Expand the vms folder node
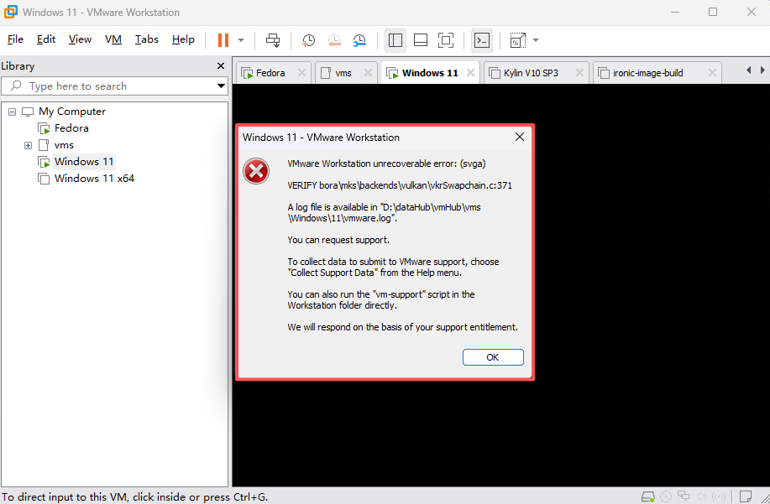 click(x=28, y=145)
